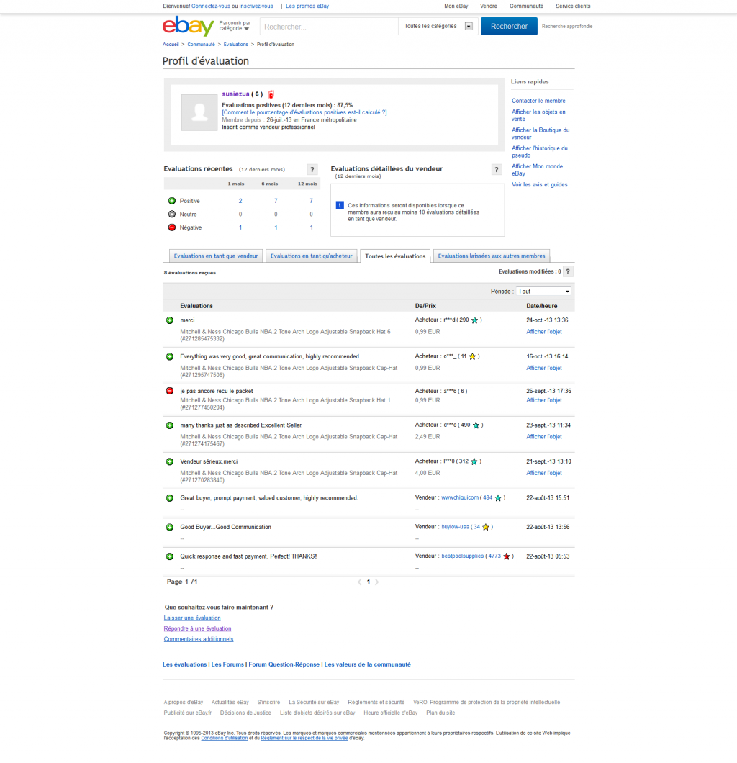Switch to Evaluations en tant que vendeur tab
The image size is (737, 763).
coord(216,256)
